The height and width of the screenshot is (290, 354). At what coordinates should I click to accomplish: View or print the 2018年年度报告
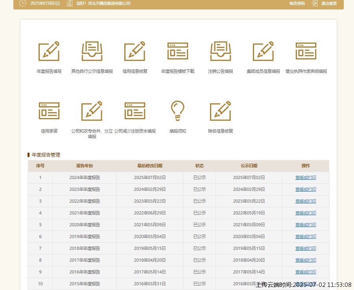pyautogui.click(x=306, y=248)
